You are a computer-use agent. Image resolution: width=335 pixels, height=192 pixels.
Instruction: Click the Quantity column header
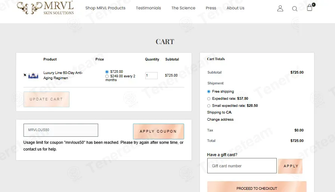point(152,59)
